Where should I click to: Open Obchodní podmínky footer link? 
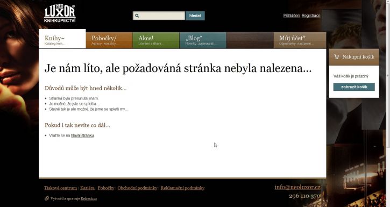click(137, 188)
